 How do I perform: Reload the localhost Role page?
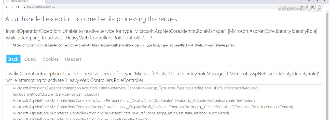[18, 7]
